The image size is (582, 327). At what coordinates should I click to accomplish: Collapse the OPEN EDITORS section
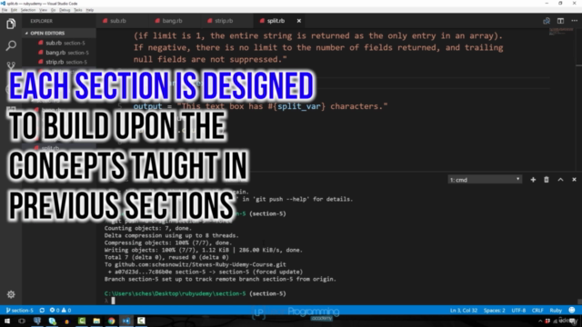(45, 33)
